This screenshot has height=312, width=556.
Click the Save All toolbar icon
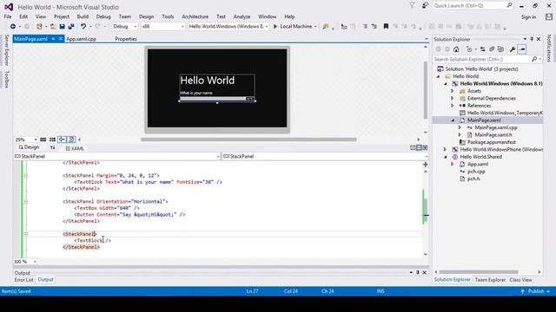[x=71, y=27]
